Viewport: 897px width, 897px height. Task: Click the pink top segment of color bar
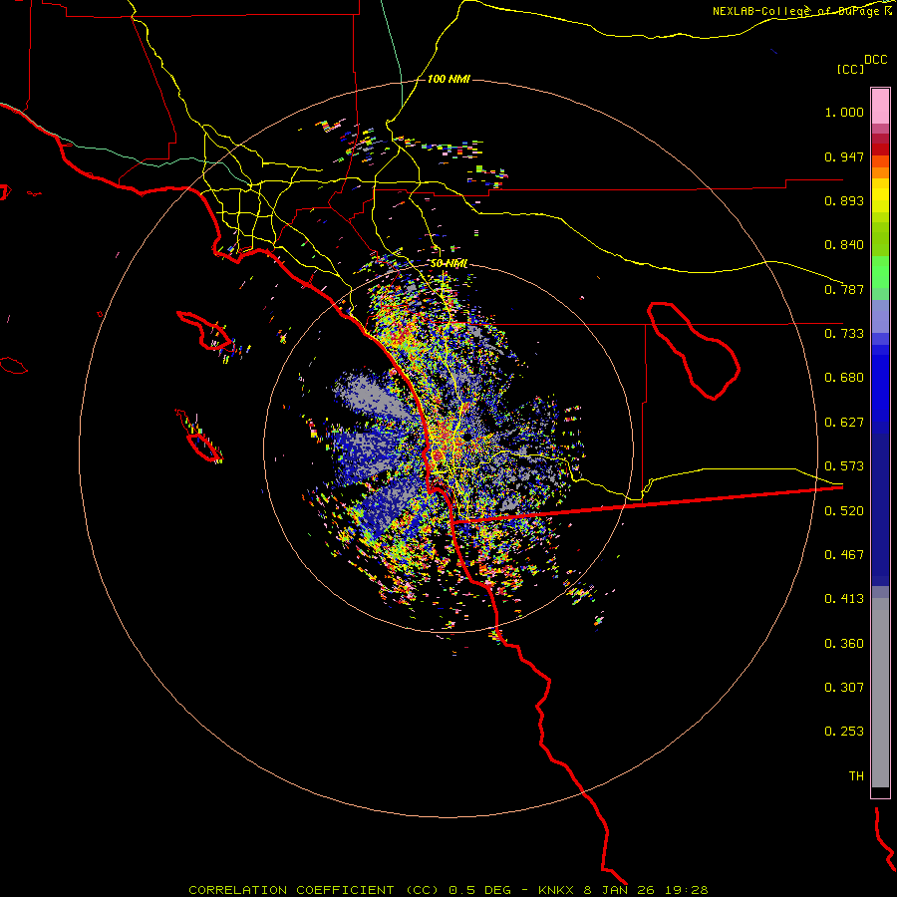click(x=880, y=106)
